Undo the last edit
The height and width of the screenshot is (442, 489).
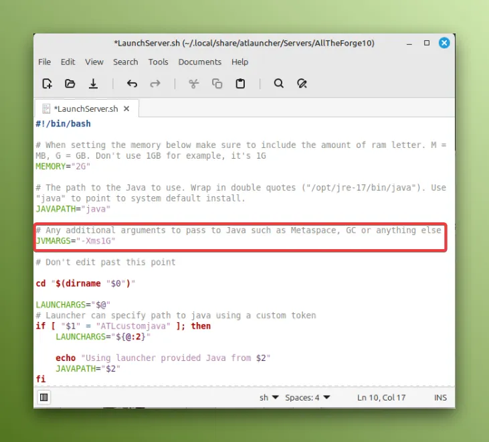point(132,84)
